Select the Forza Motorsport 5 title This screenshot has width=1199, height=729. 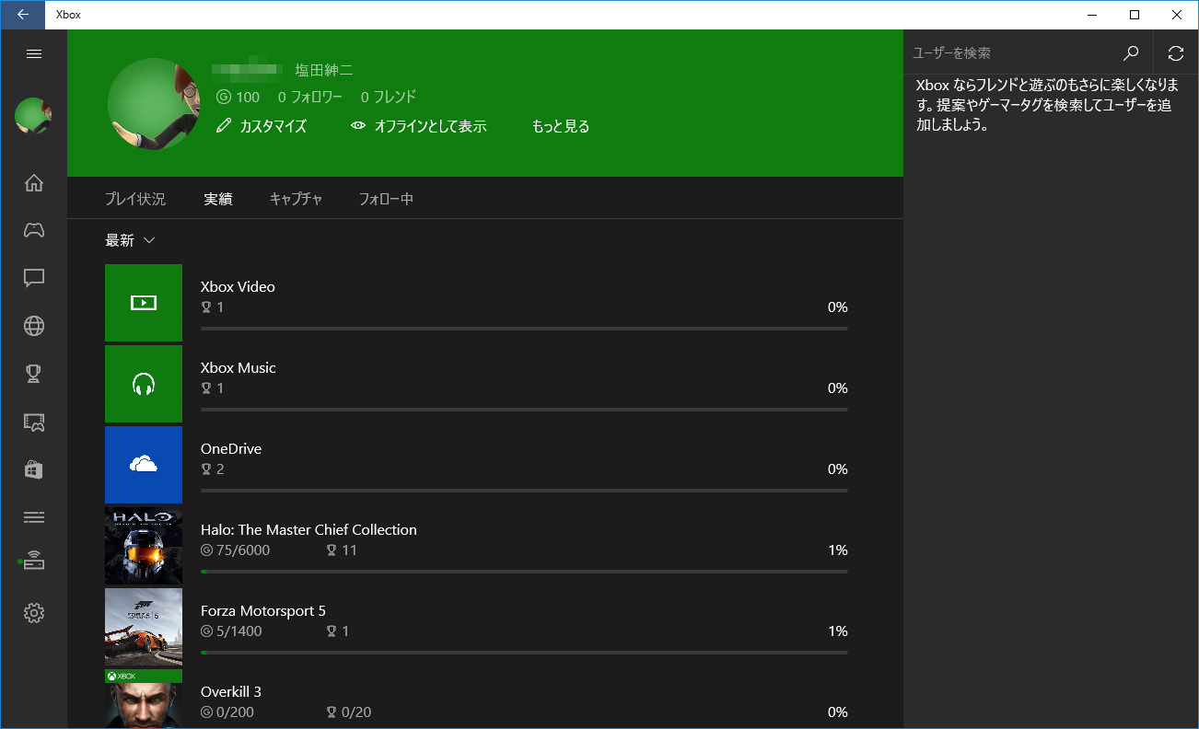click(263, 610)
